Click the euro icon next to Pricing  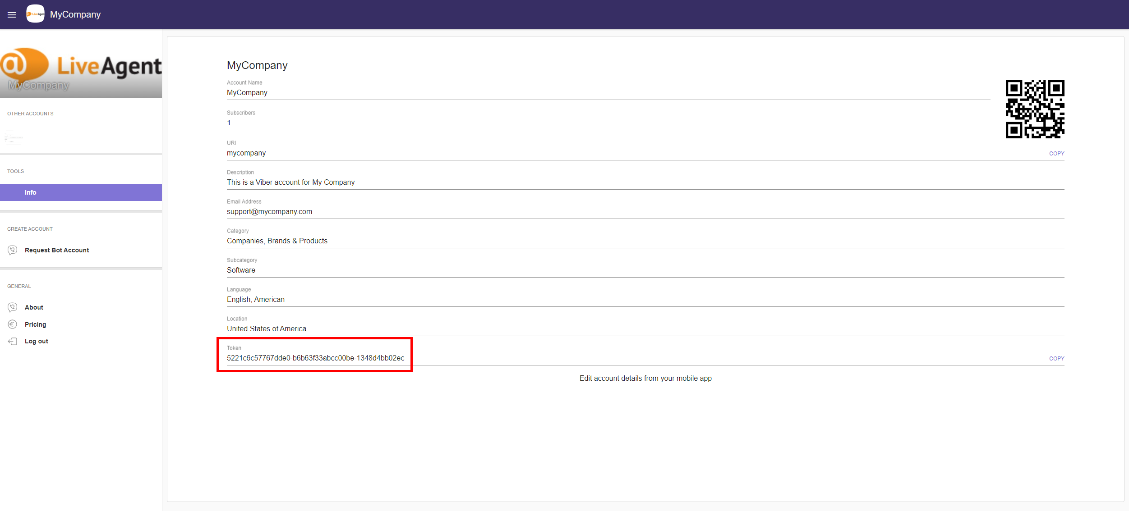click(x=13, y=324)
